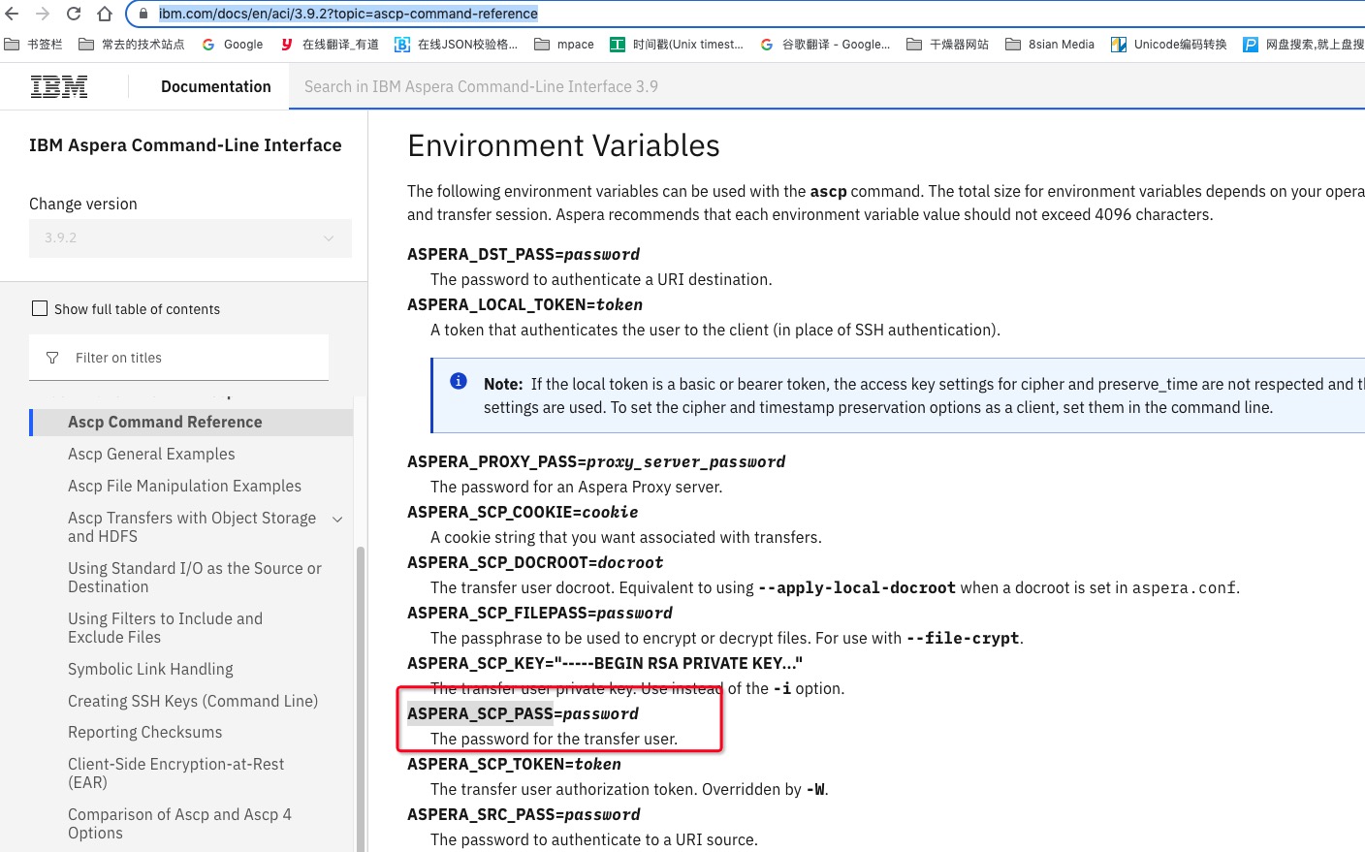Click the sidebar vertical scrollbar
Viewport: 1365px width, 852px height.
tap(361, 698)
